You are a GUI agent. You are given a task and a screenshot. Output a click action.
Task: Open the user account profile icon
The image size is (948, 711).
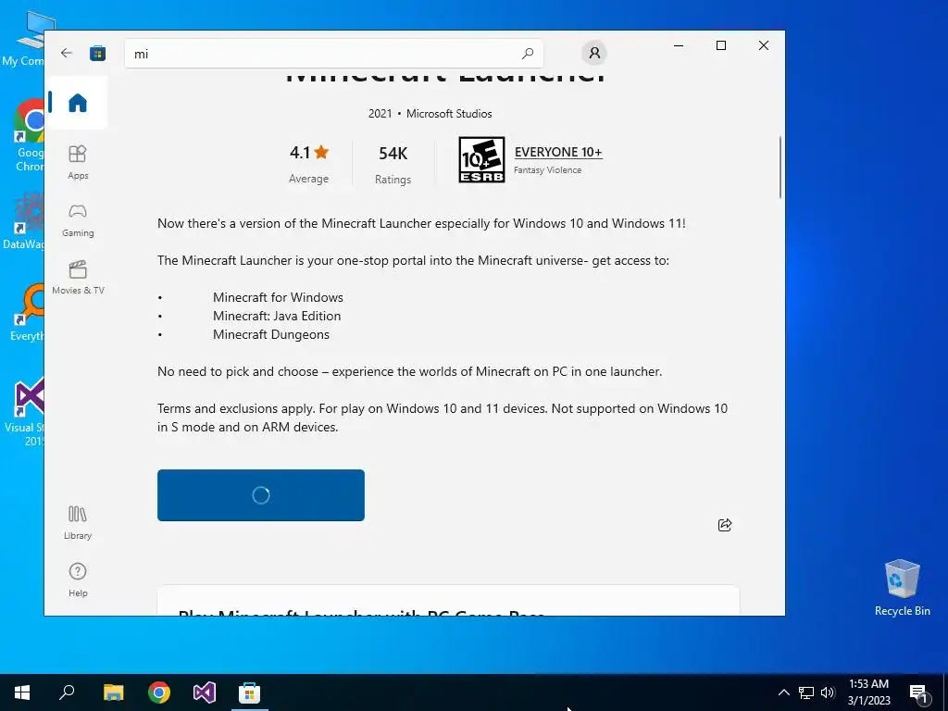[594, 53]
